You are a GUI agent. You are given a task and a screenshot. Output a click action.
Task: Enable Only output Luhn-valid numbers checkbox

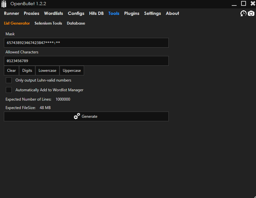coord(9,80)
